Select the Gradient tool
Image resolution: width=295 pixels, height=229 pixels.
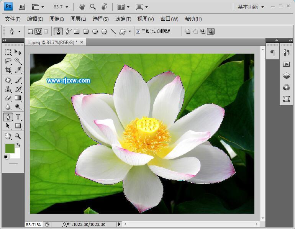click(x=18, y=98)
